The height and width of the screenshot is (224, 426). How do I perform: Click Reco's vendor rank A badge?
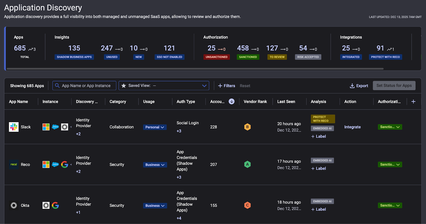point(247,165)
